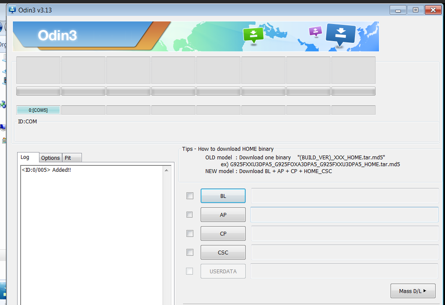This screenshot has height=305, width=445.
Task: Click the HOME binary tips heading
Action: (x=228, y=149)
